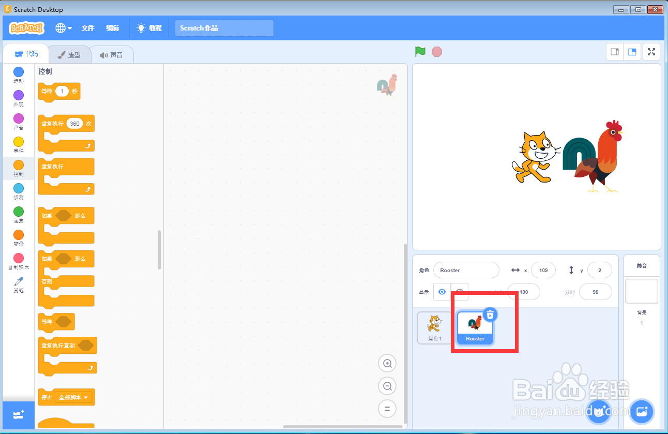Switch to the 造型 costumes tab
Viewport: 668px width, 434px height.
tap(69, 54)
